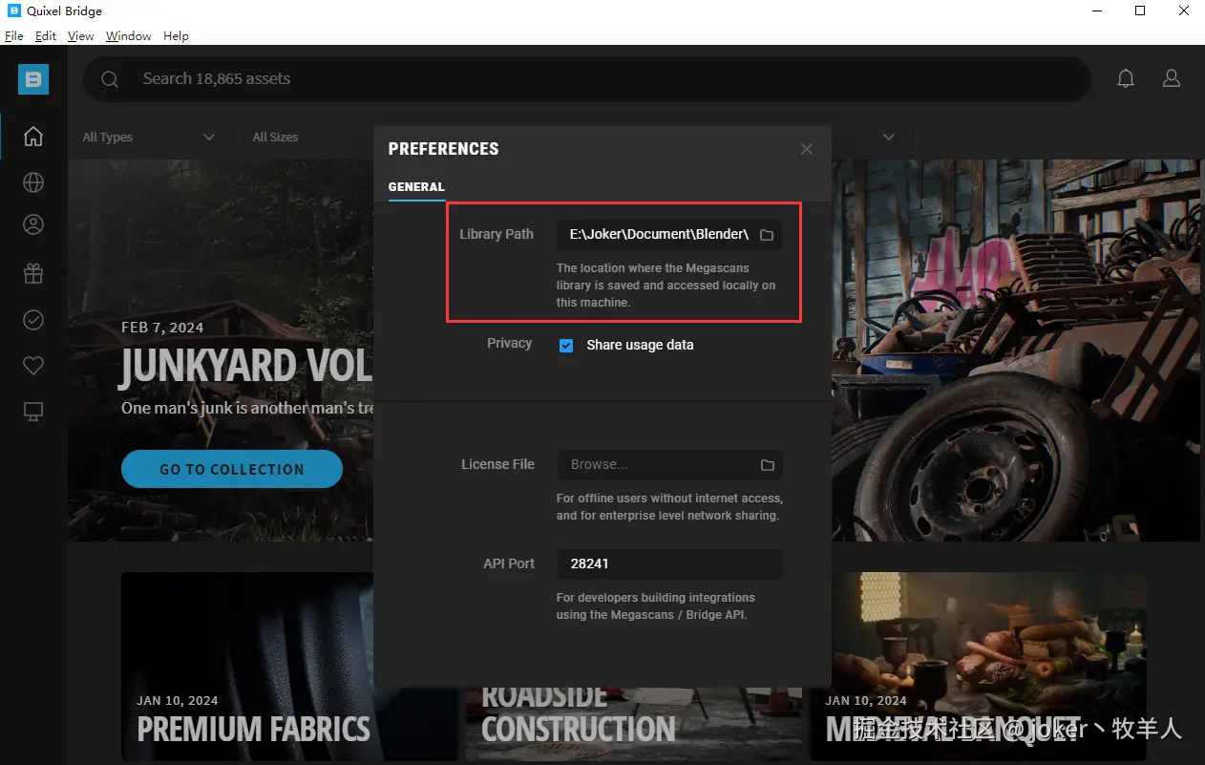Viewport: 1205px width, 765px height.
Task: Click the API Port label
Action: click(509, 563)
